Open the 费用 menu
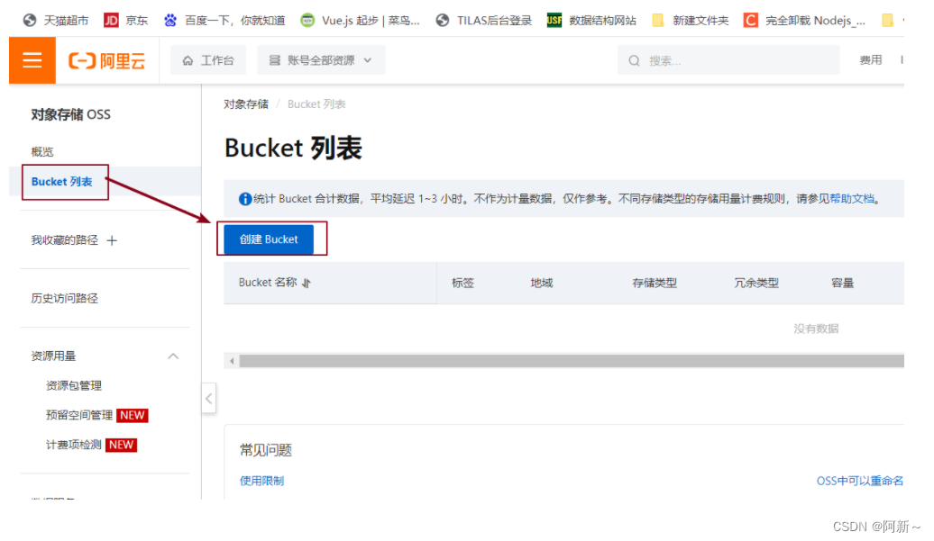The width and height of the screenshot is (934, 541). pyautogui.click(x=871, y=60)
